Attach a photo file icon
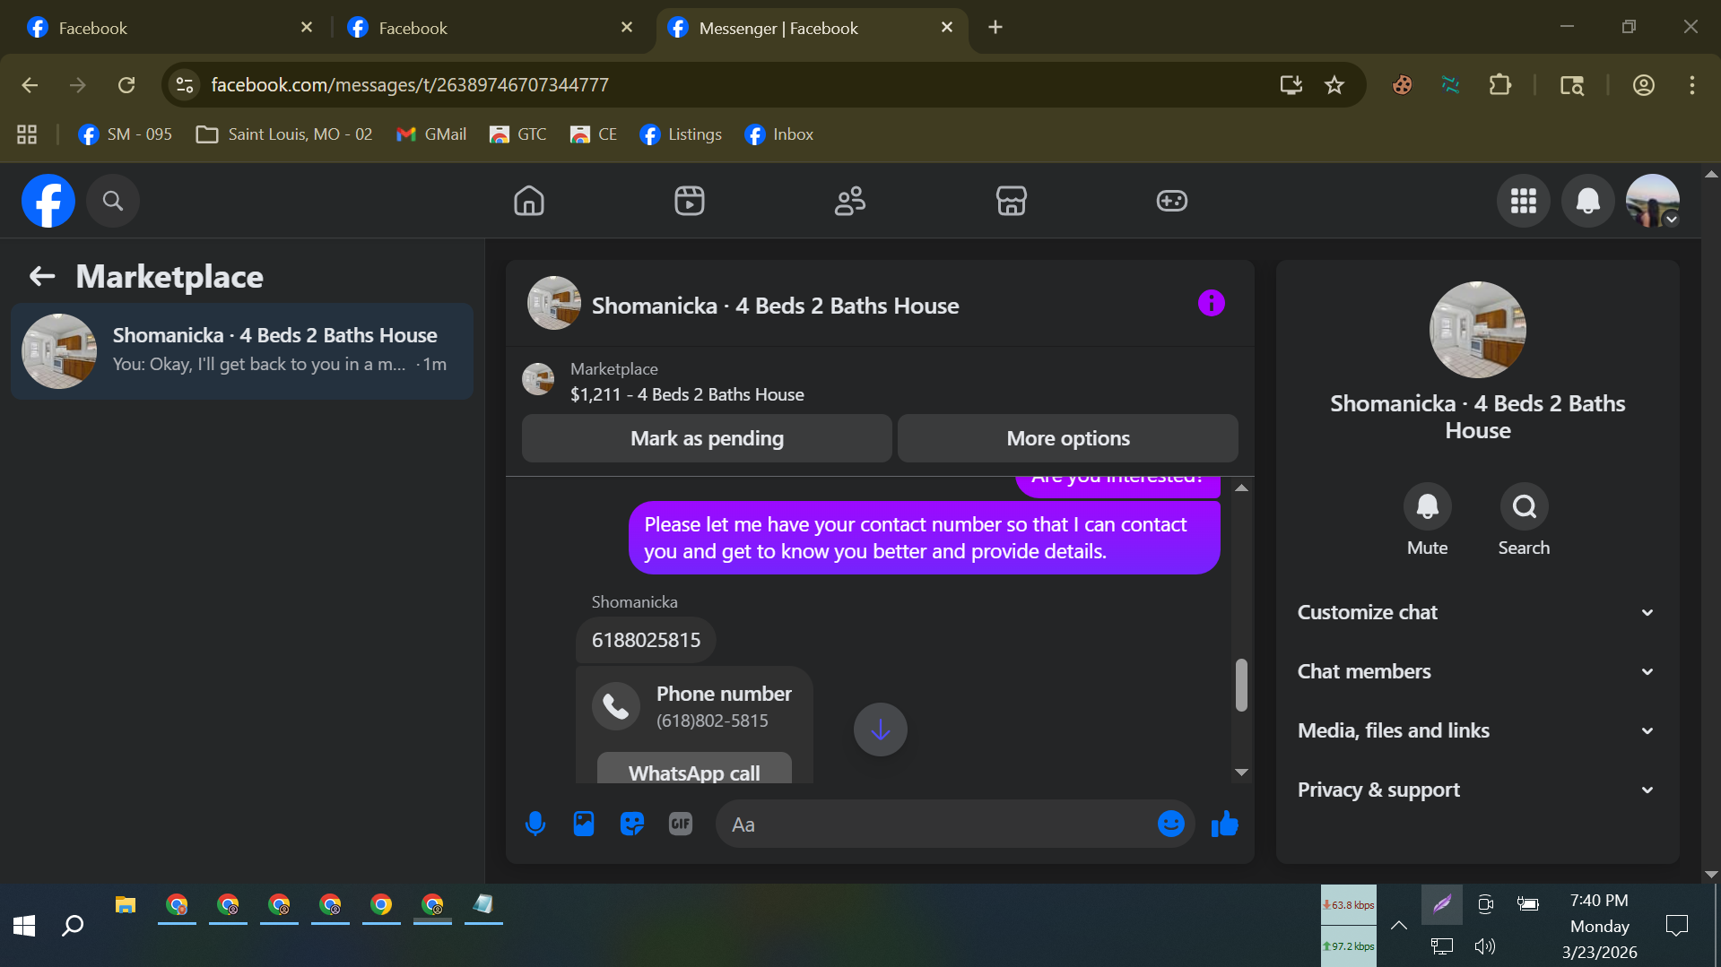Viewport: 1721px width, 967px height. tap(584, 824)
